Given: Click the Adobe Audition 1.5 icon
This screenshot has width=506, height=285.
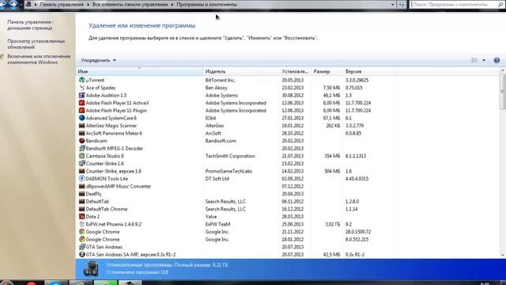Looking at the screenshot, I should (82, 95).
